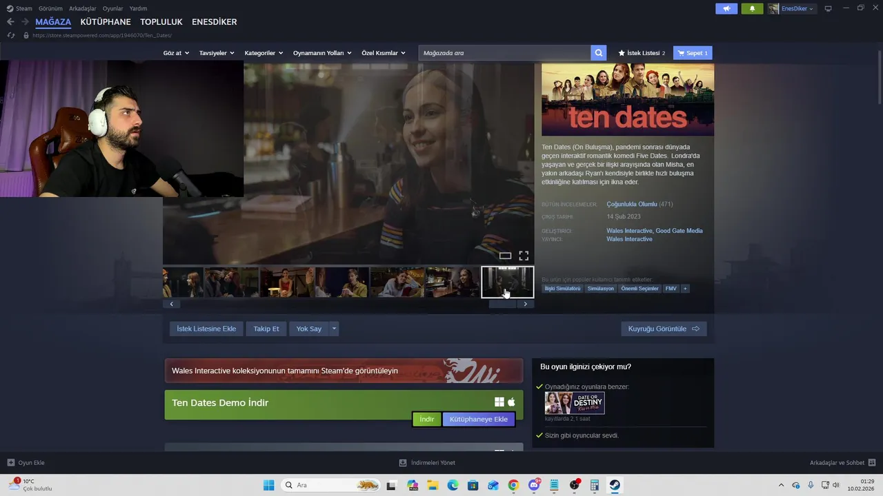
Task: Open the notifications bell
Action: pyautogui.click(x=752, y=8)
